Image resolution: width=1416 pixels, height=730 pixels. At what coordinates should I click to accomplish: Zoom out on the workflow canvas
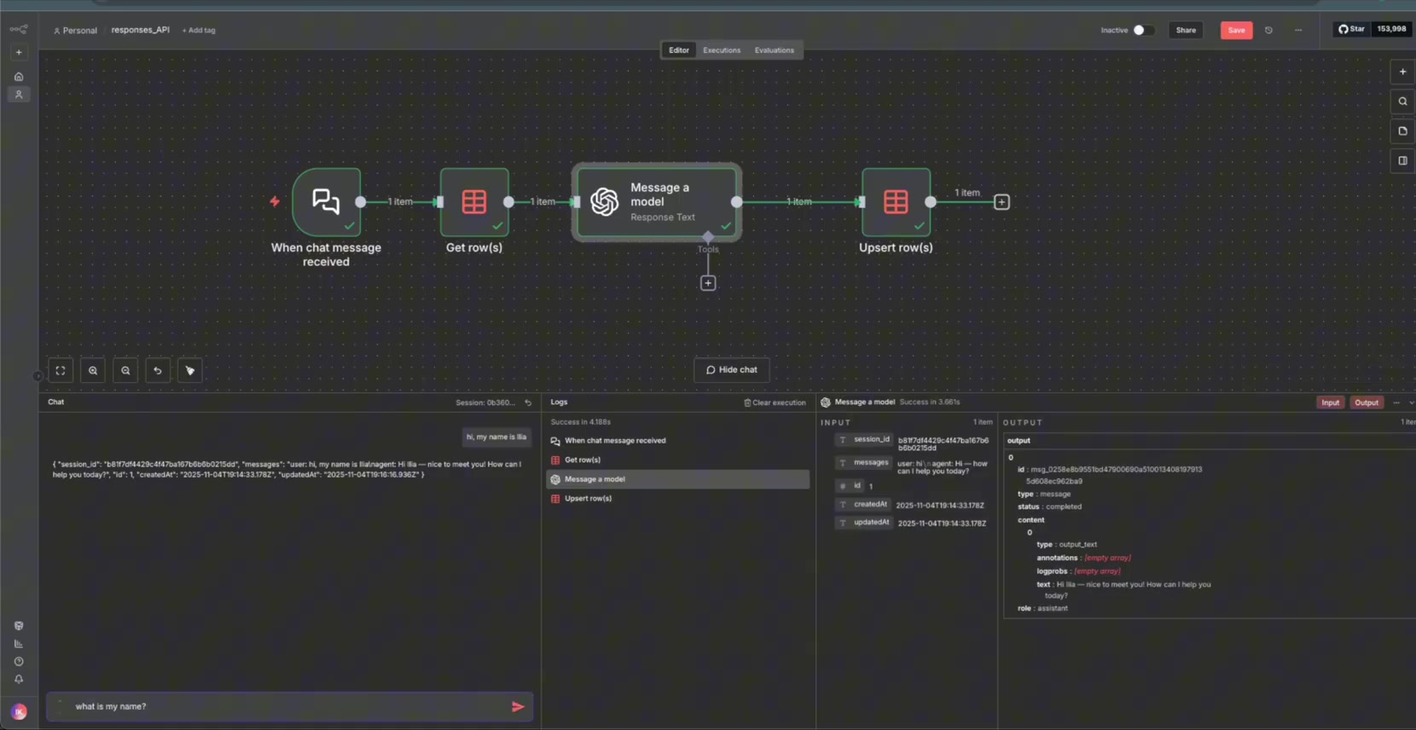click(125, 371)
